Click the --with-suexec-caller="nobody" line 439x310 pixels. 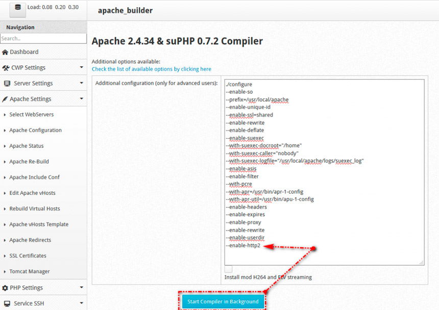(x=262, y=153)
